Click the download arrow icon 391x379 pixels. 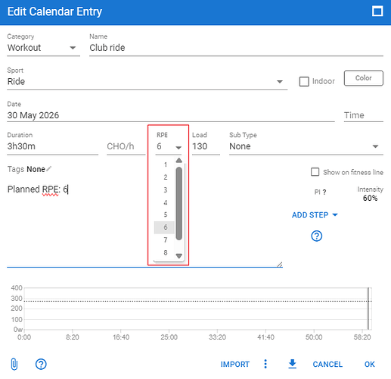click(x=292, y=364)
